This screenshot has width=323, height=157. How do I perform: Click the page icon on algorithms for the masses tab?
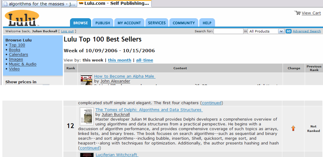click(6, 4)
